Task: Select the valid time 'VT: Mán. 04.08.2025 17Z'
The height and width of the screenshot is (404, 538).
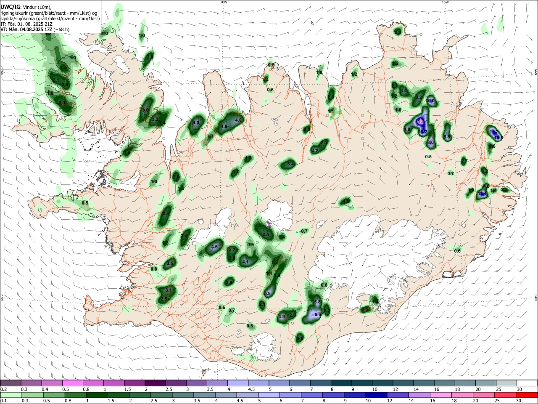Action: [x=26, y=29]
